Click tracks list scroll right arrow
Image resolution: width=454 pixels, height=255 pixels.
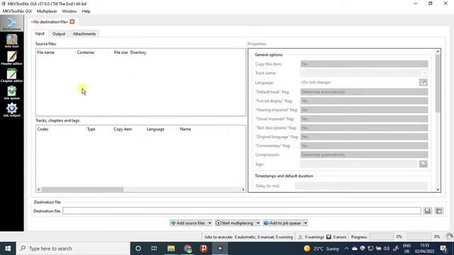coord(243,189)
